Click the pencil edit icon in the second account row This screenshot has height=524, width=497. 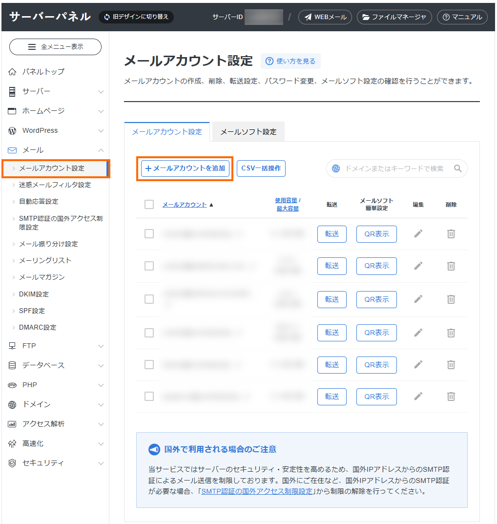[418, 266]
